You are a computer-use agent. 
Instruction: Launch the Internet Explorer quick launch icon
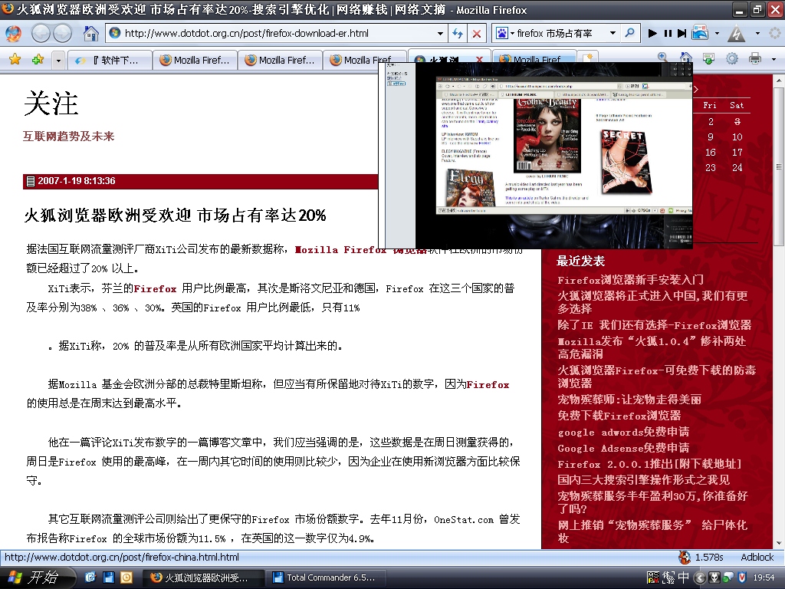click(90, 577)
